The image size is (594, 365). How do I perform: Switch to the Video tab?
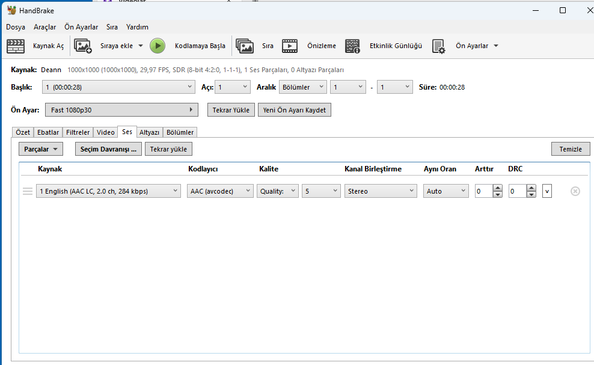pos(105,132)
